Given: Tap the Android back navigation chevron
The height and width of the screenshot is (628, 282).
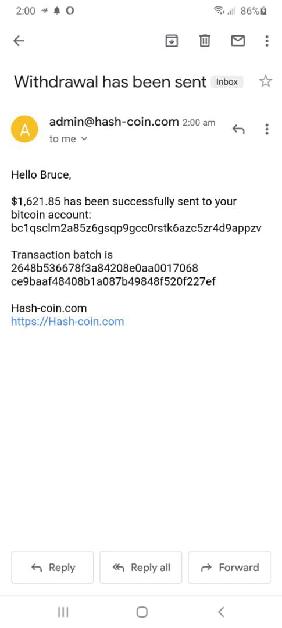Looking at the screenshot, I should click(221, 612).
